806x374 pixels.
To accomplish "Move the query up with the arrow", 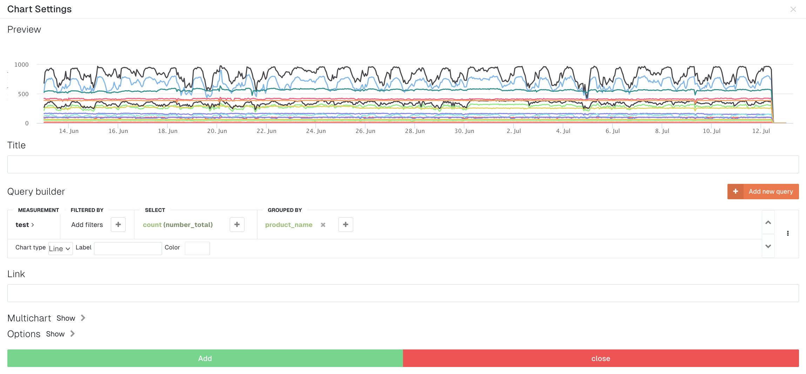I will (x=768, y=222).
